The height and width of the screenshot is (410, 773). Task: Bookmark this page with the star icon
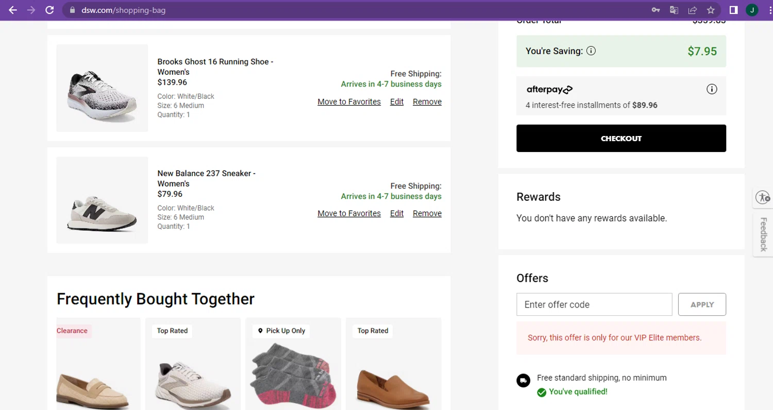tap(711, 10)
